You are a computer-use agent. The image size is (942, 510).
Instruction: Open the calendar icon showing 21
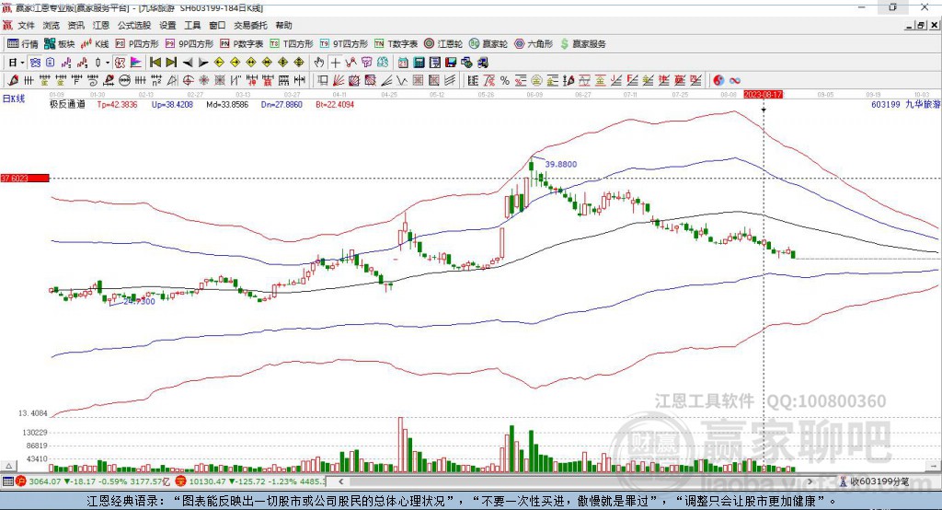click(x=403, y=63)
